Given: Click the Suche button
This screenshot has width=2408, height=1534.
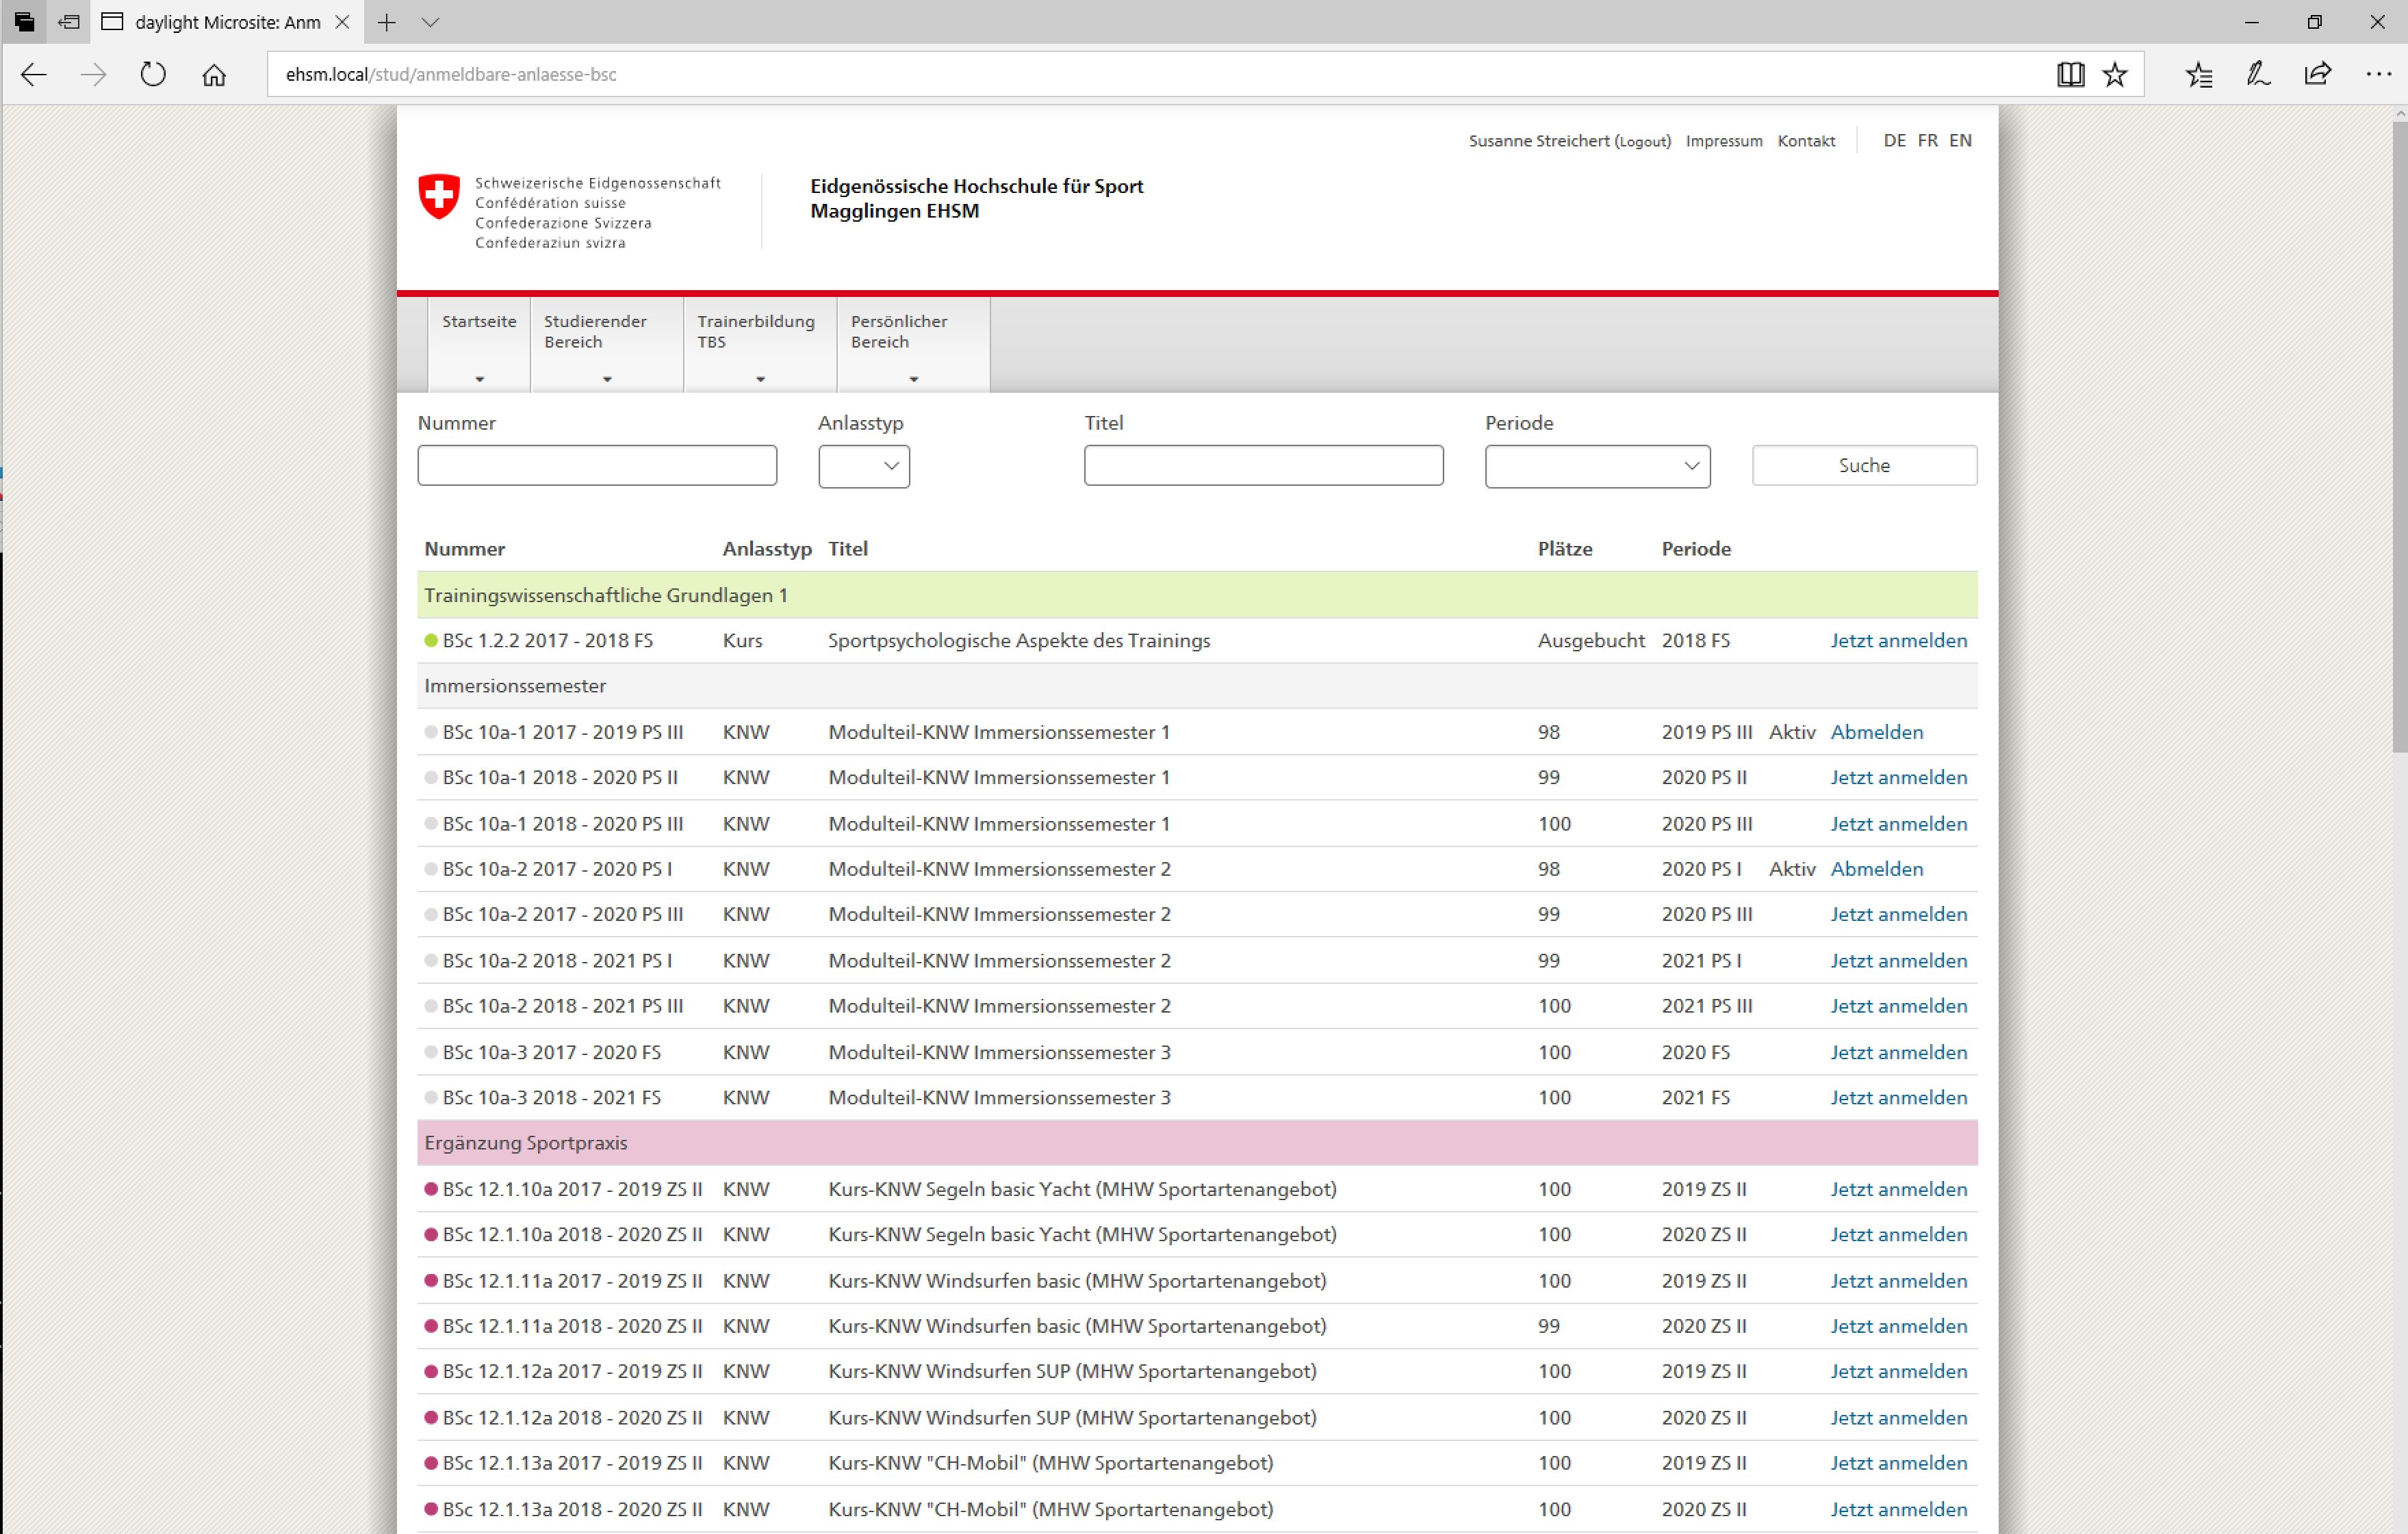Looking at the screenshot, I should pos(1864,466).
